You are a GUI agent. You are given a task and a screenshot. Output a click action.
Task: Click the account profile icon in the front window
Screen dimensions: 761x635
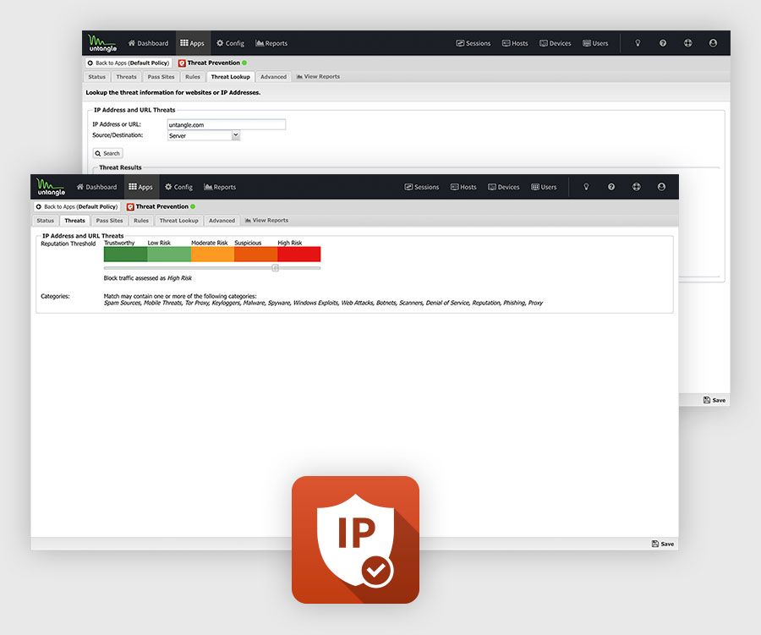(661, 187)
